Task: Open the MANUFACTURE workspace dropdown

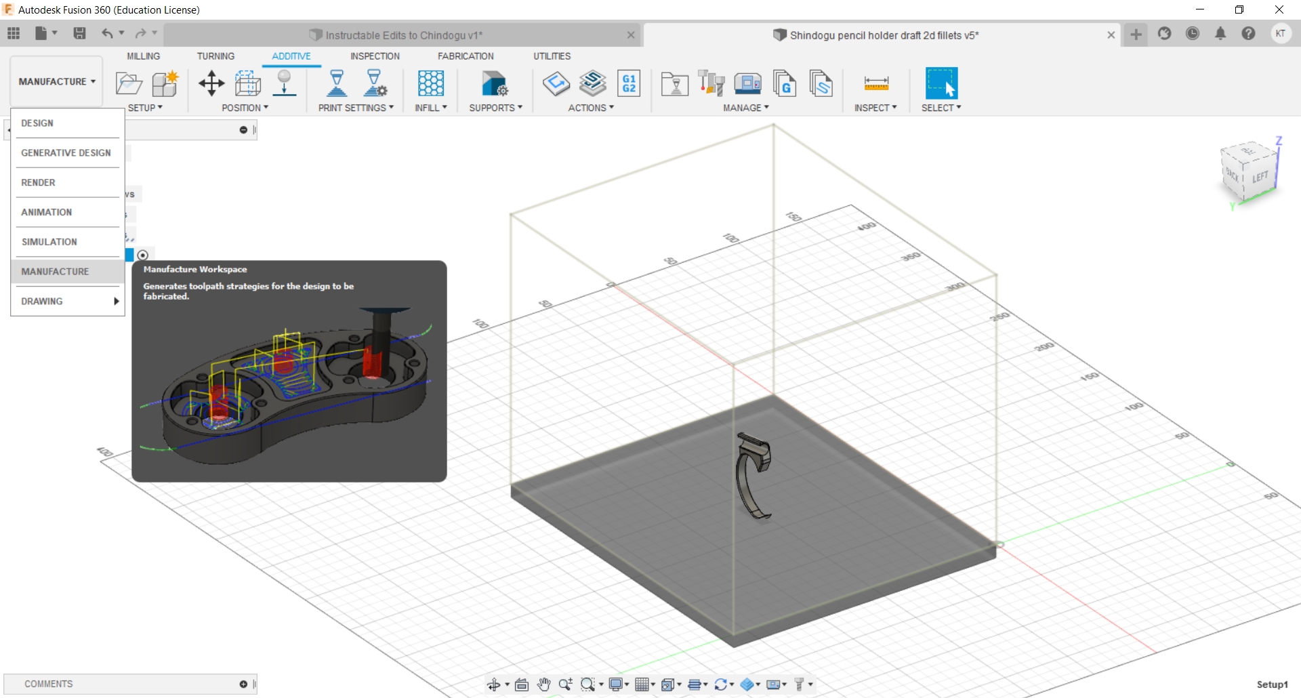Action: click(x=57, y=81)
